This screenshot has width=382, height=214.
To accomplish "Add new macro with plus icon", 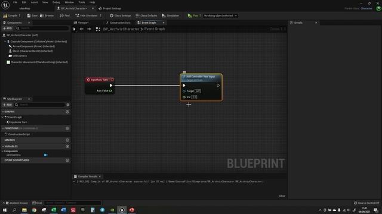I will point(67,140).
